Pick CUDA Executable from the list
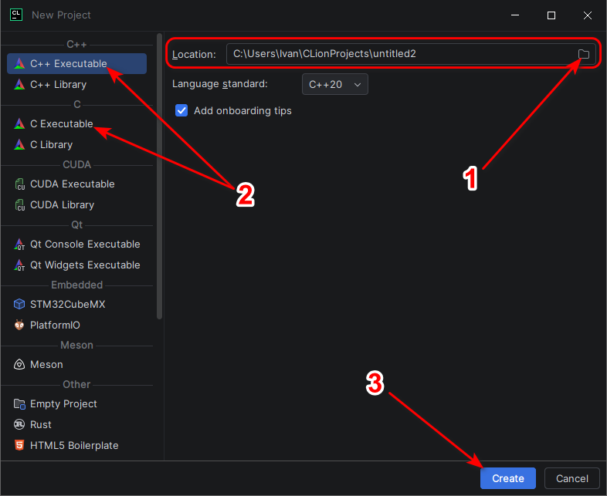This screenshot has width=607, height=496. [76, 184]
